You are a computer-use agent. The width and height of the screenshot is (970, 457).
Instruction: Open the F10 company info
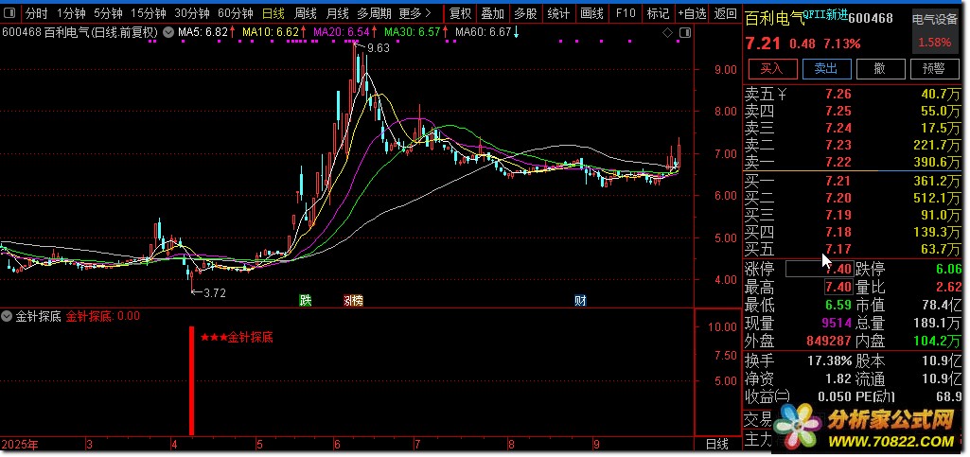625,13
